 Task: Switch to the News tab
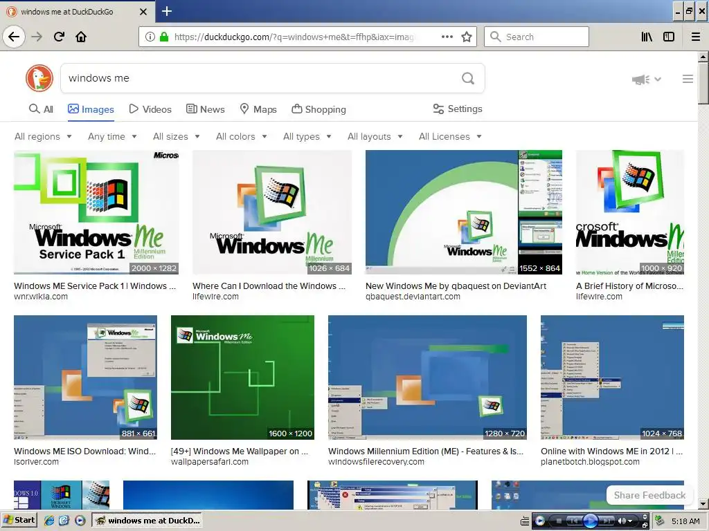click(205, 109)
